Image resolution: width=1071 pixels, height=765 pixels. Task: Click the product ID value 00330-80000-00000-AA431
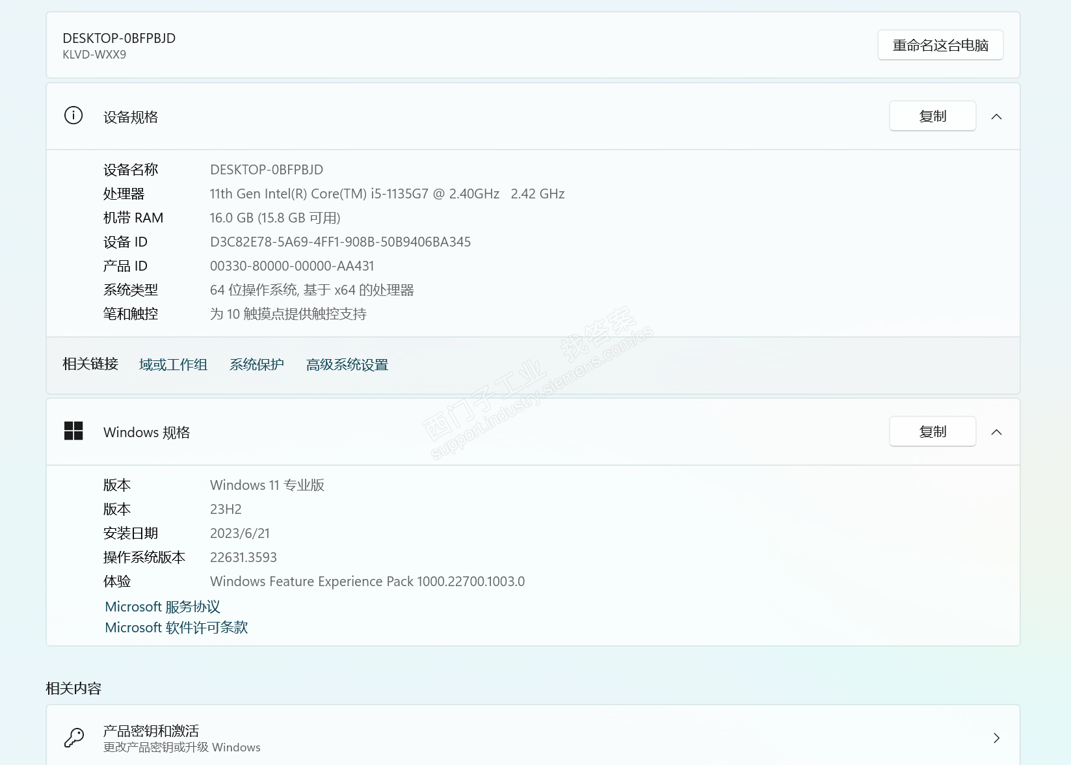click(292, 266)
